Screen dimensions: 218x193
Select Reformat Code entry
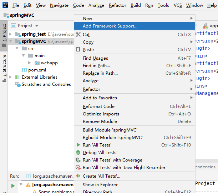tap(135, 107)
